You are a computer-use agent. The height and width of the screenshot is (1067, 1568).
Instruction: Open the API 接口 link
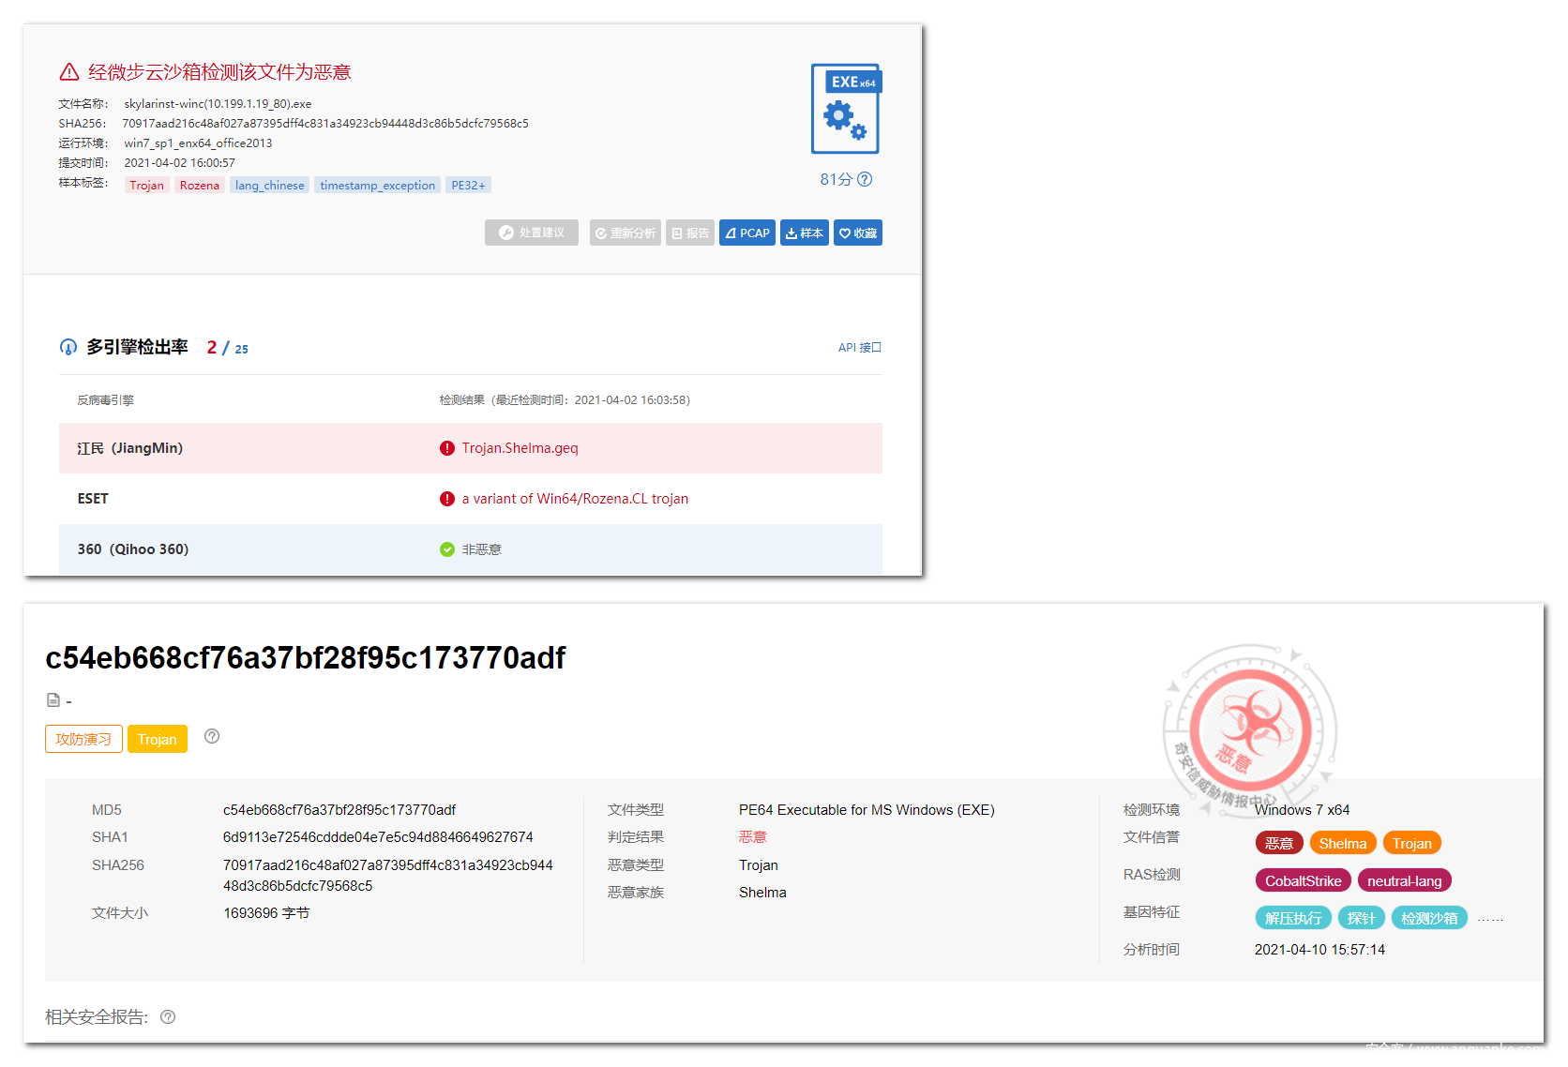(859, 348)
